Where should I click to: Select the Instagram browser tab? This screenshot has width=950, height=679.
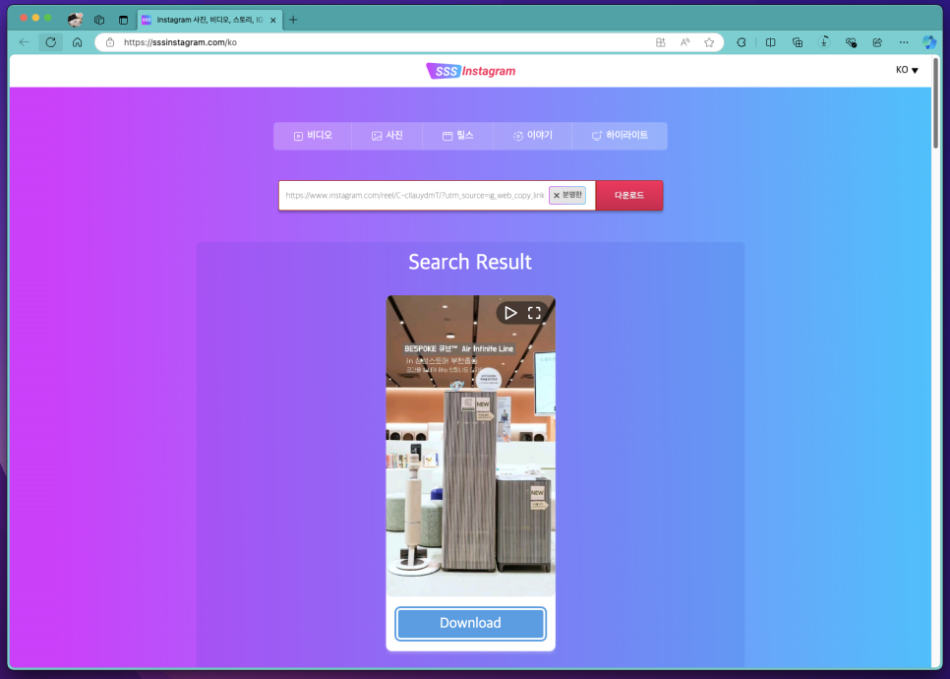209,20
